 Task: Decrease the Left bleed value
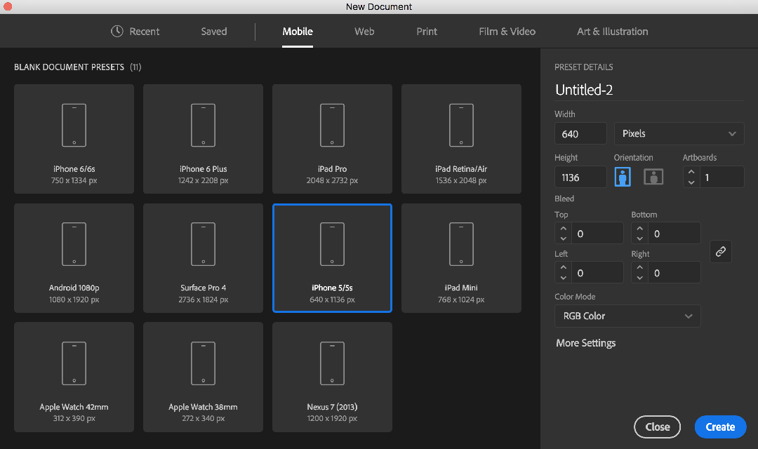pos(563,278)
